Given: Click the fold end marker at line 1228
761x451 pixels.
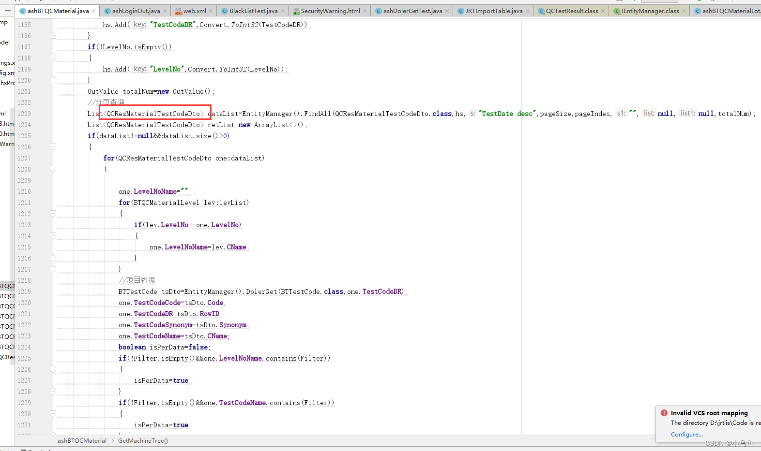Looking at the screenshot, I should pos(53,391).
